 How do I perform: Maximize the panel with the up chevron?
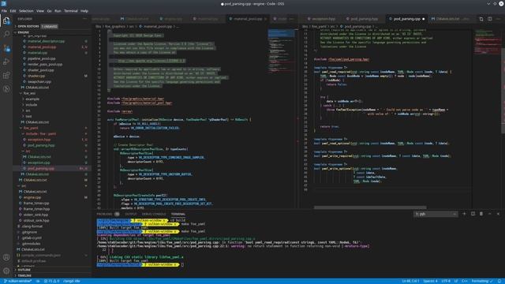[490, 214]
